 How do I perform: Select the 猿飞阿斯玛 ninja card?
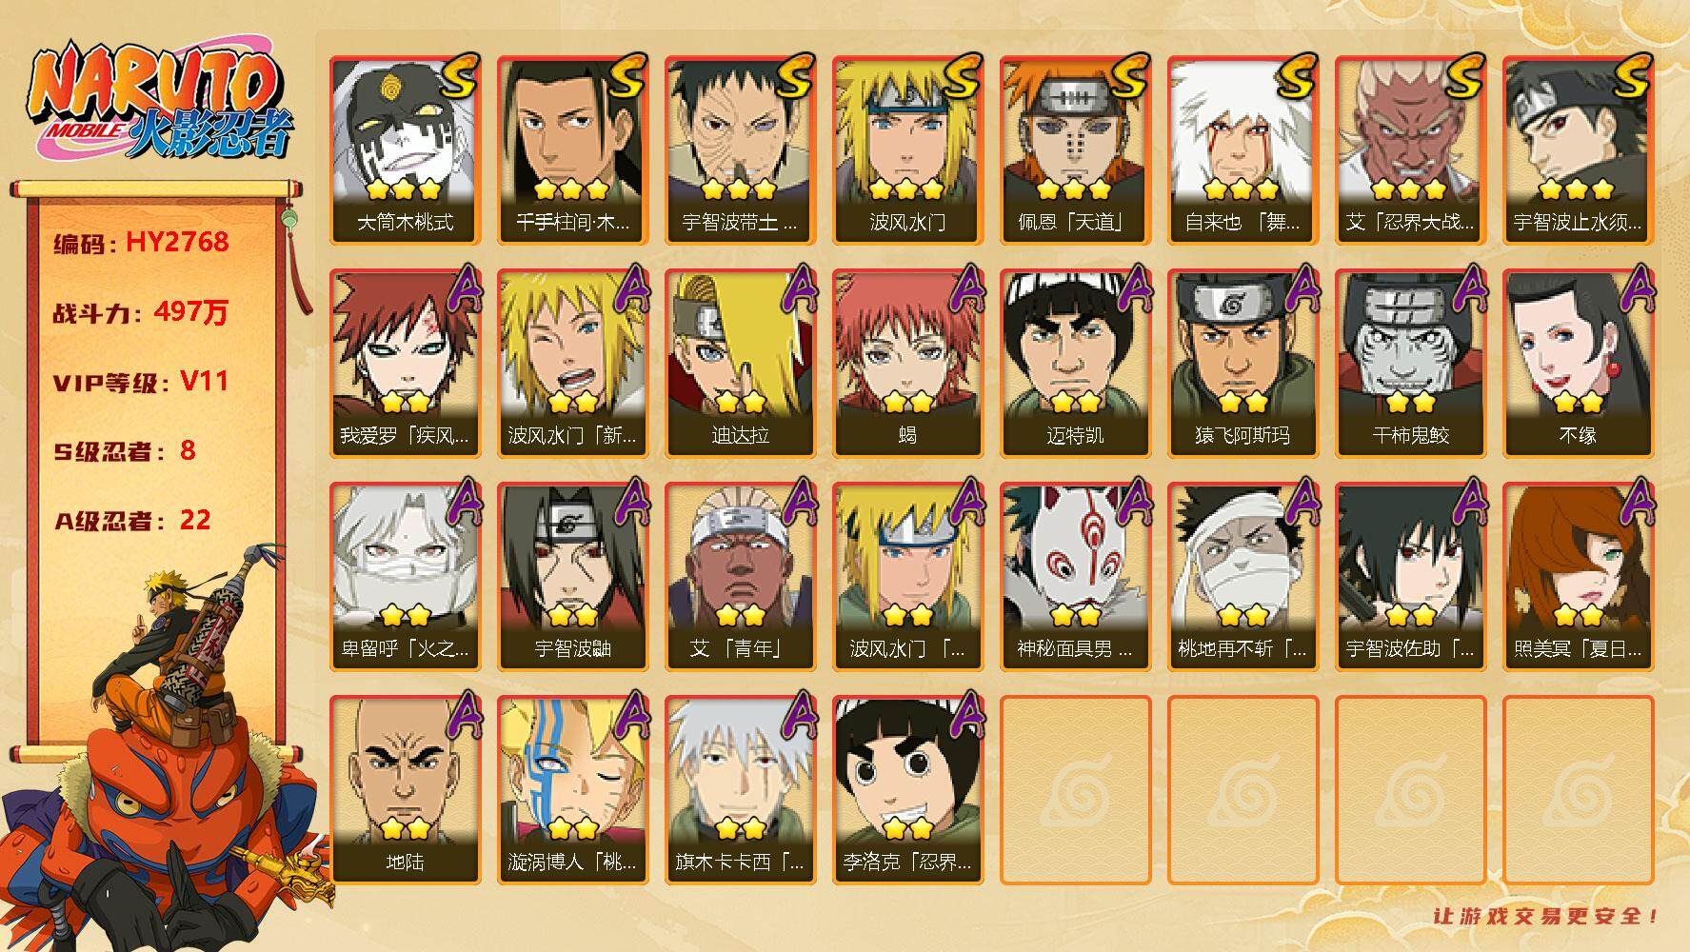(1243, 364)
